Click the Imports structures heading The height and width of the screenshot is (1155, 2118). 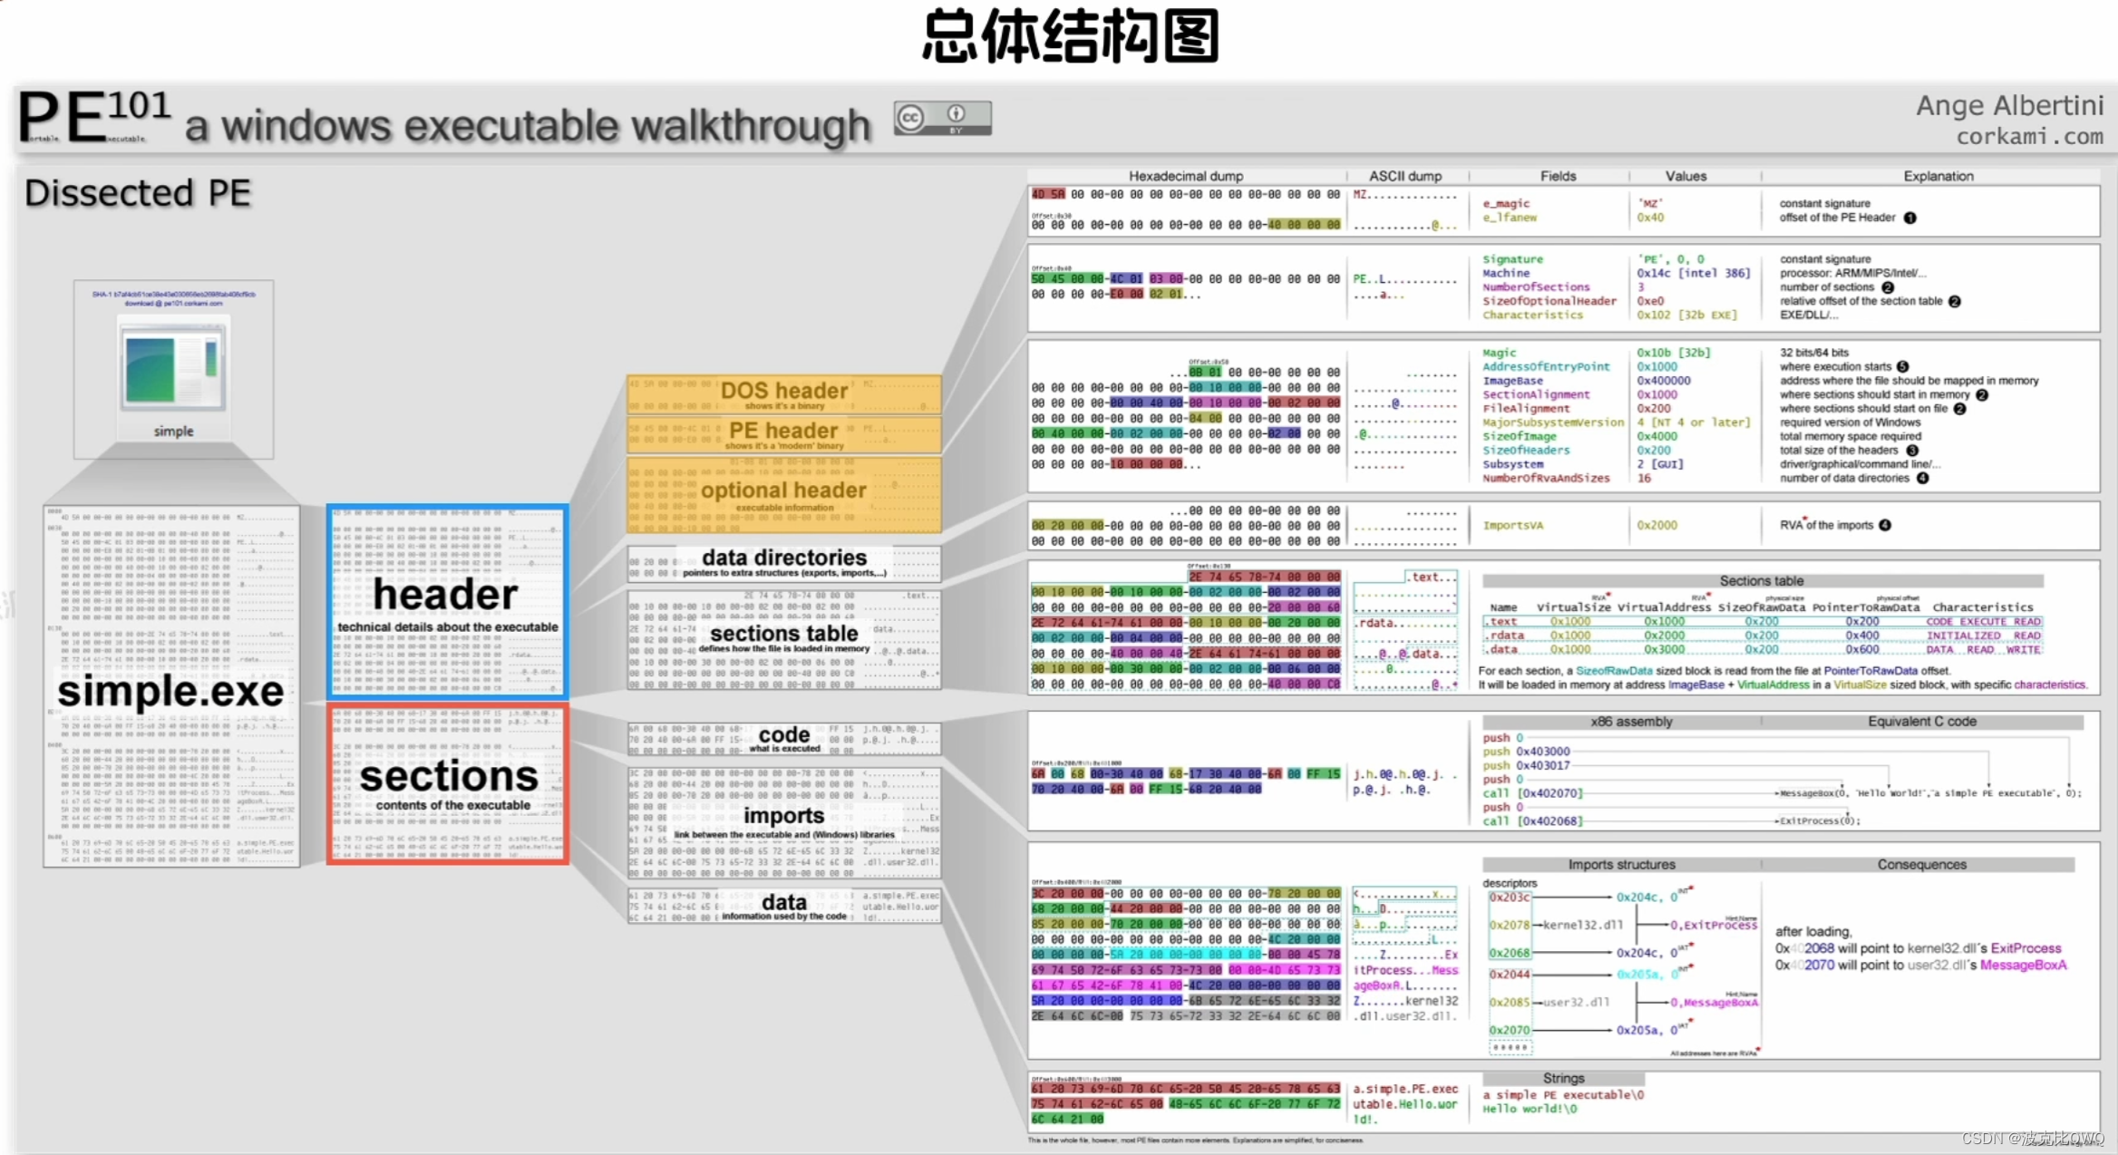pyautogui.click(x=1621, y=865)
